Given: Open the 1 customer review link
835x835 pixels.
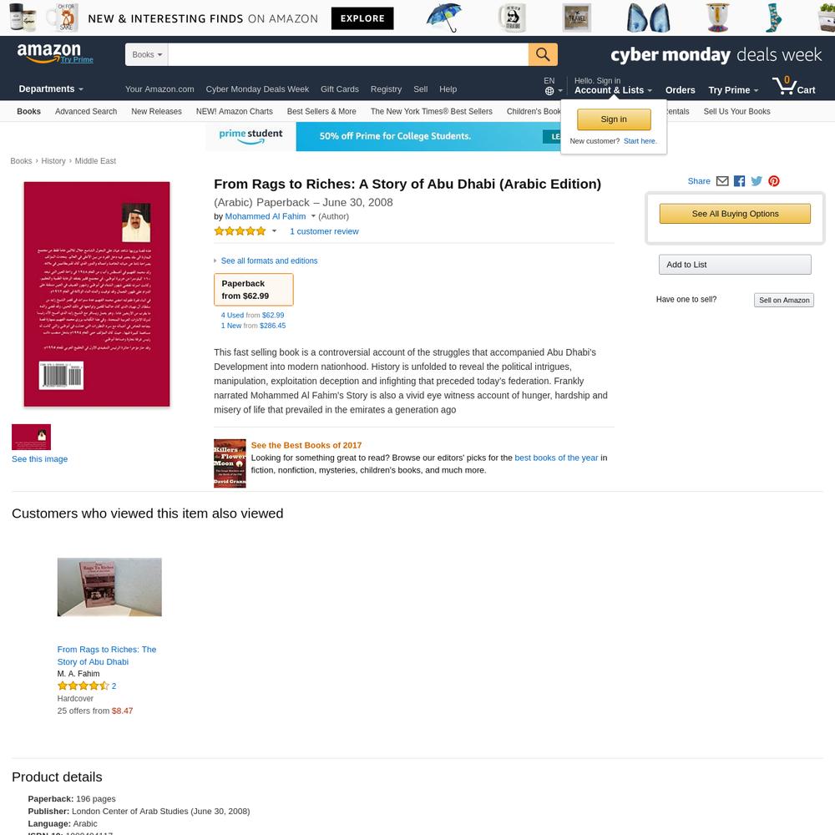Looking at the screenshot, I should (x=324, y=231).
